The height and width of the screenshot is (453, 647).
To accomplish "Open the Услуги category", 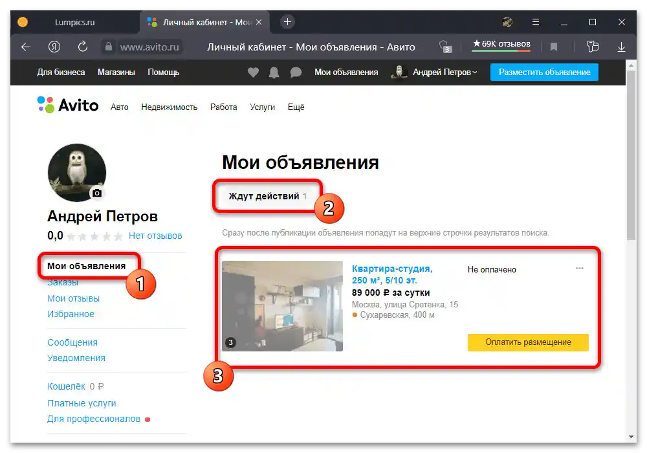I will click(x=263, y=107).
